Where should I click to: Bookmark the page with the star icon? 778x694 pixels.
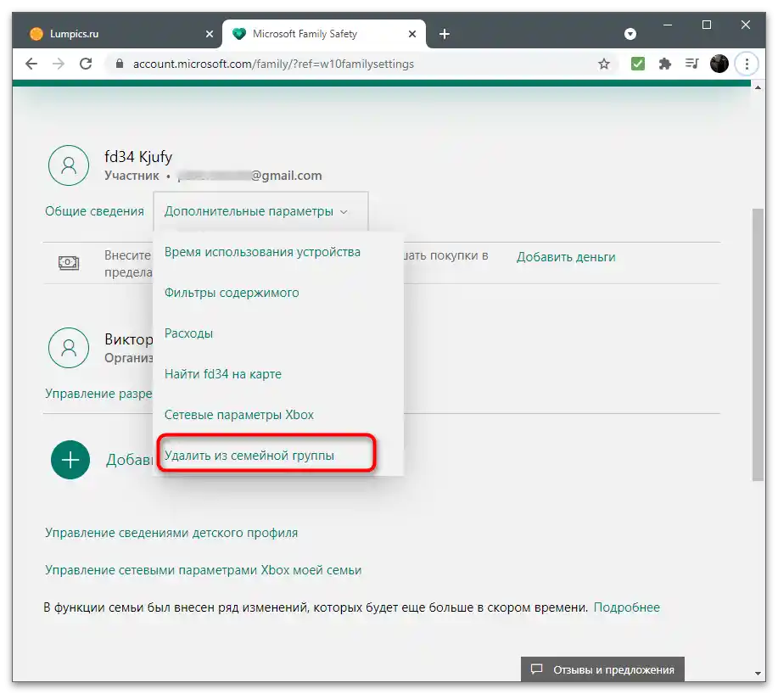(603, 64)
